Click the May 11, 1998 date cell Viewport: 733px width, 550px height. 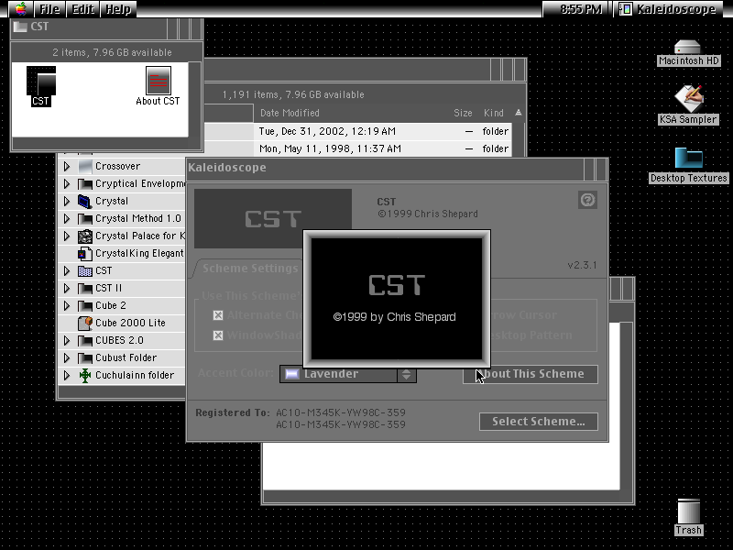(330, 148)
